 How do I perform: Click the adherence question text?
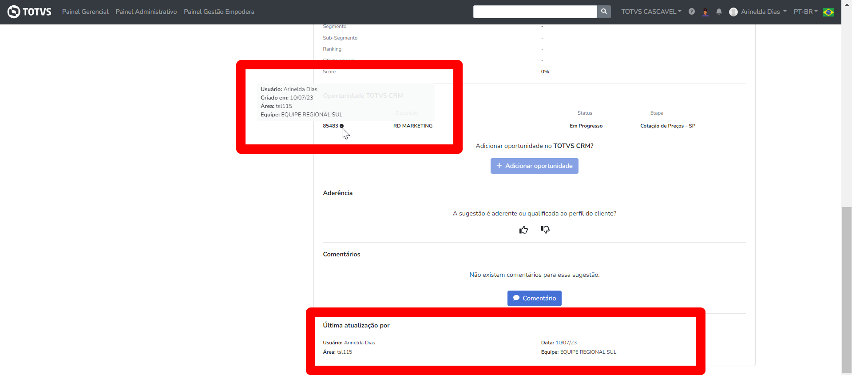pyautogui.click(x=535, y=213)
